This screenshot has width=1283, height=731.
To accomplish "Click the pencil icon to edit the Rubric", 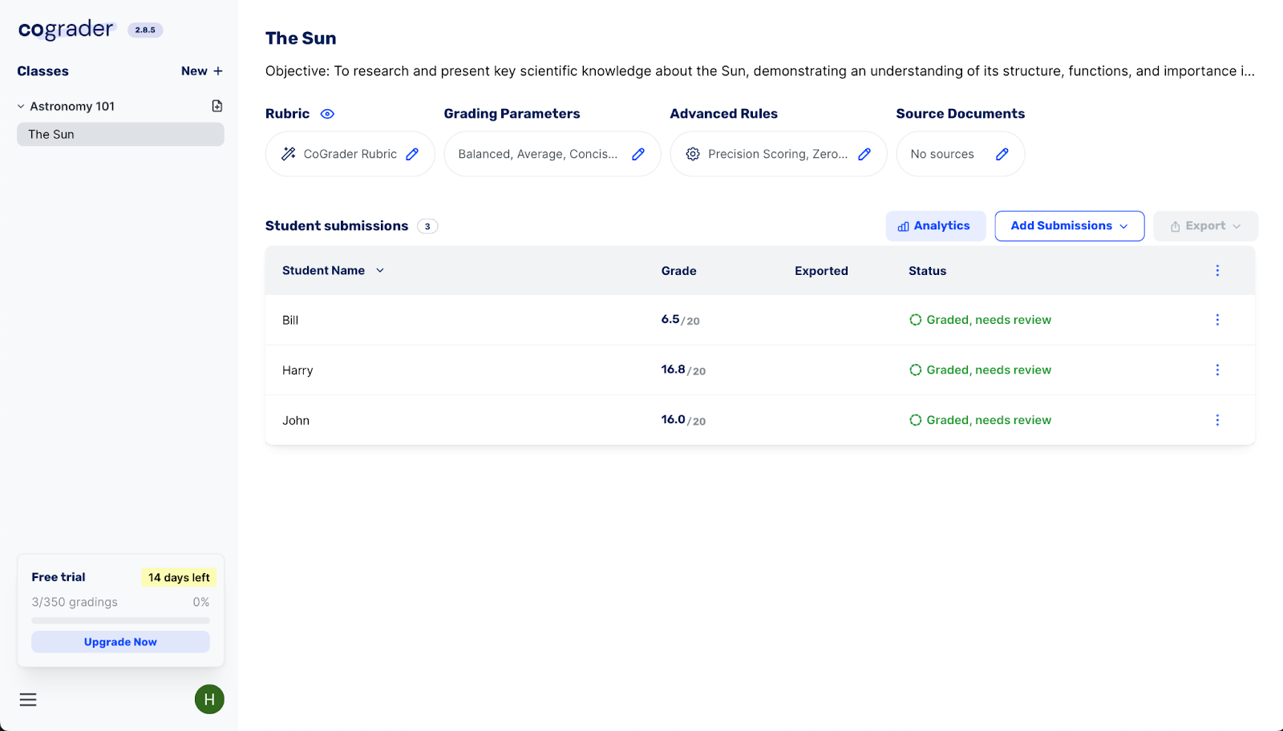I will click(x=411, y=153).
